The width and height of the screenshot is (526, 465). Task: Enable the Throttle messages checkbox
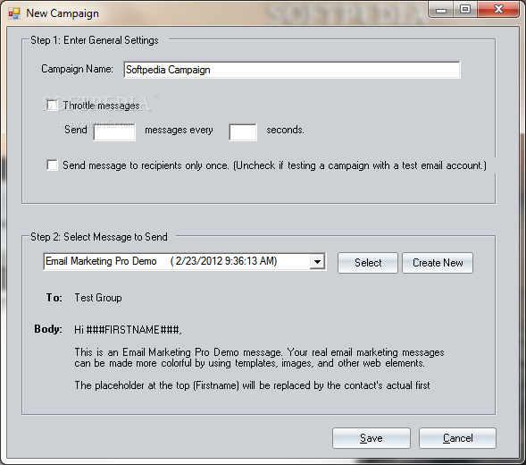pos(52,106)
